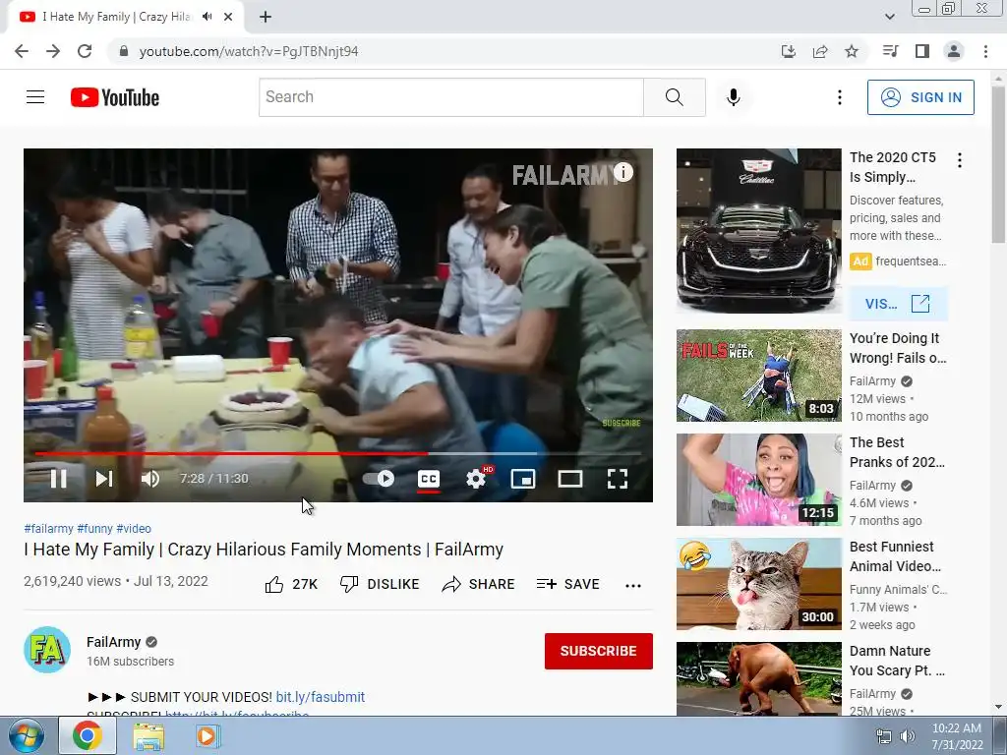Go to YouTube home via logo

click(x=115, y=97)
